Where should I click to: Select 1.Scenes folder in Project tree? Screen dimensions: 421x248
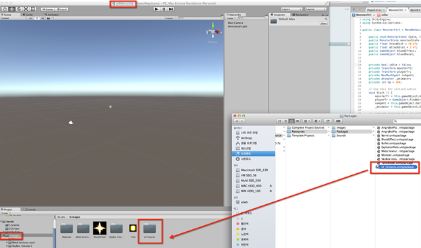coord(12,225)
